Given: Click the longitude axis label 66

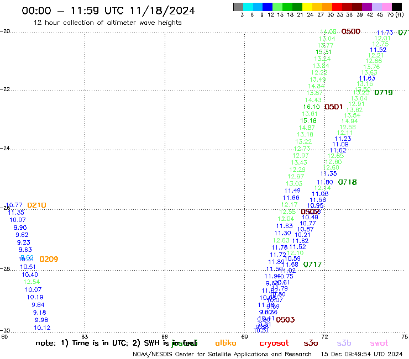Looking at the screenshot, I should click(x=164, y=337).
